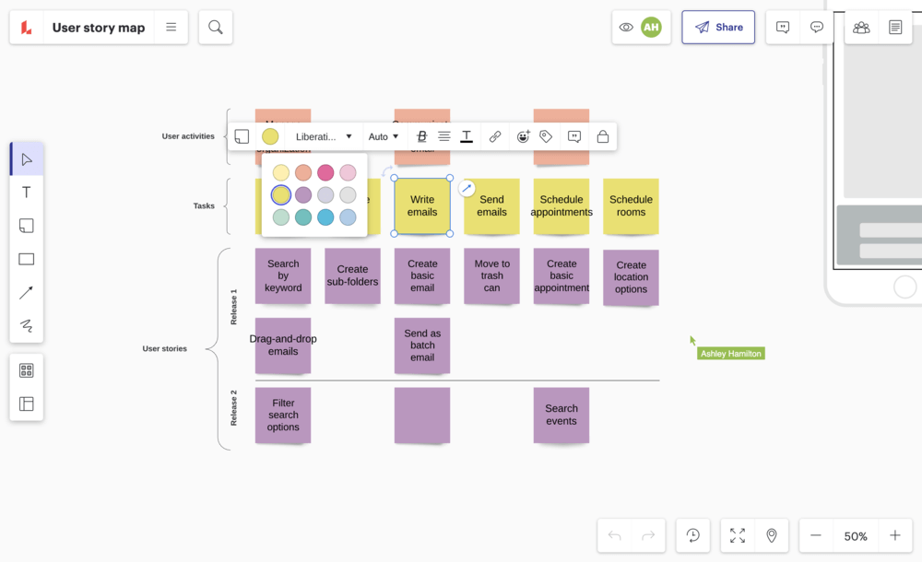The image size is (922, 562).
Task: Click the fit-to-screen arrows icon
Action: [x=738, y=535]
